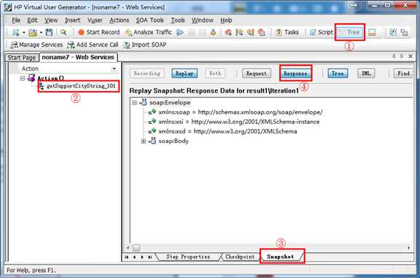Open the Action dropdown list
Image resolution: width=420 pixels, height=278 pixels.
[114, 69]
